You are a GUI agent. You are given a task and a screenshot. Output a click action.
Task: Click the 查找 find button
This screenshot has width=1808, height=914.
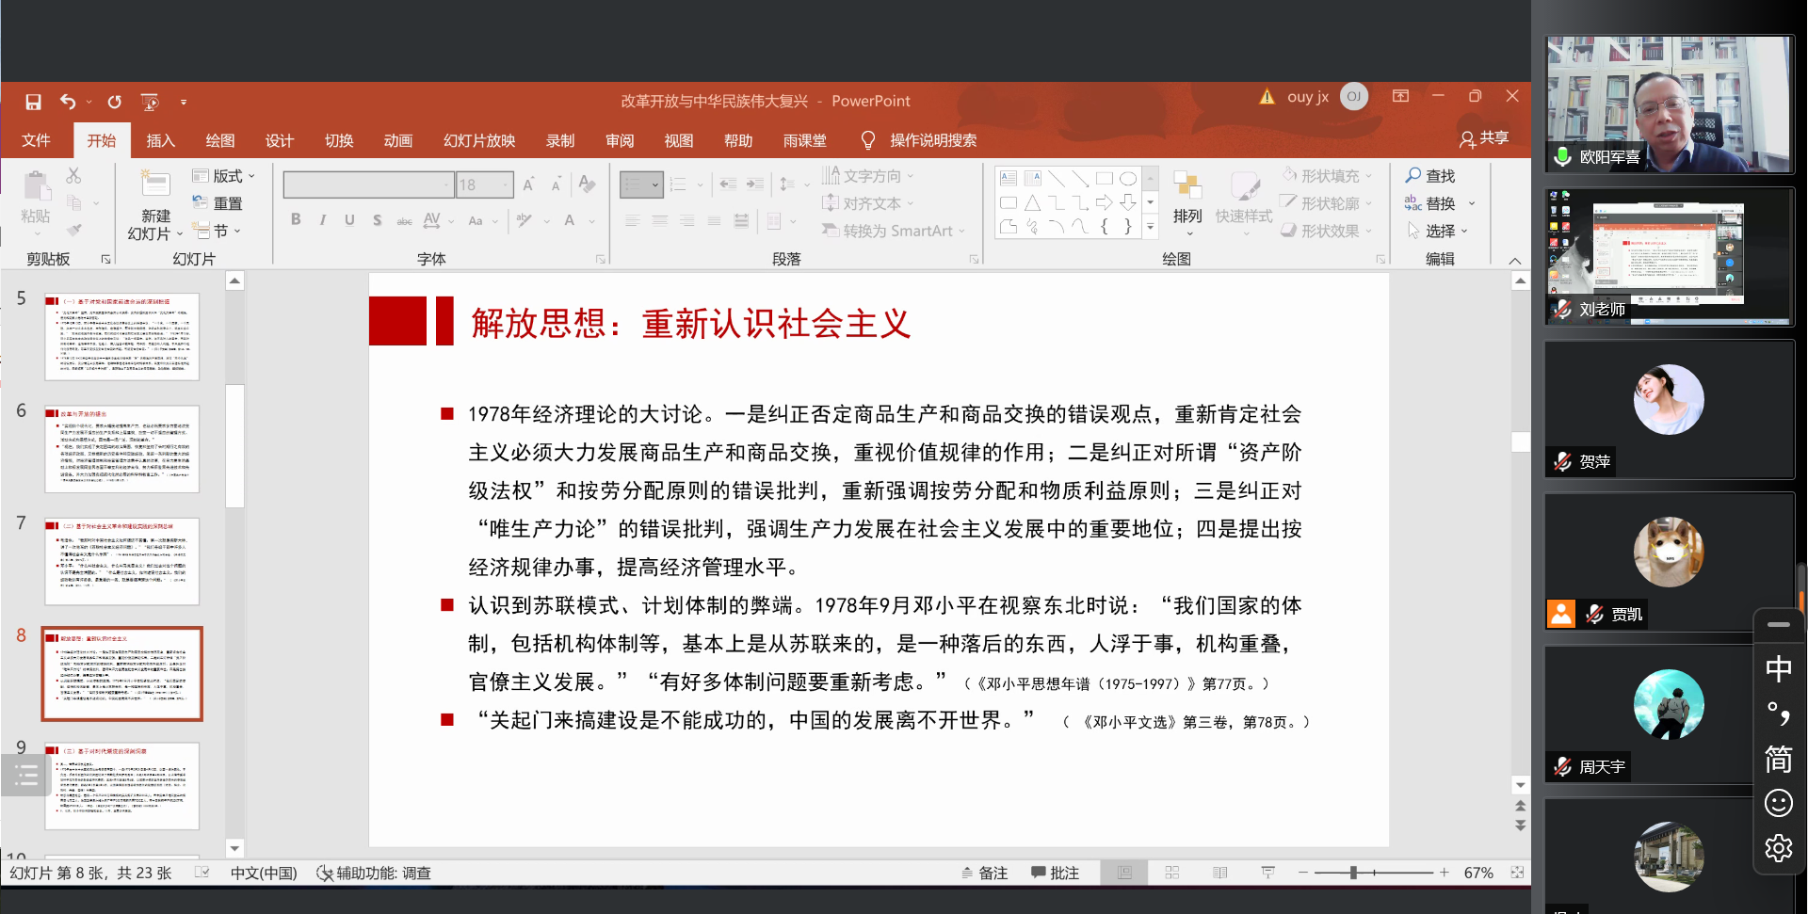tap(1430, 176)
